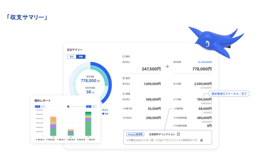
Task: Toggle 取引先 C in the chart legend
Action: point(61,140)
